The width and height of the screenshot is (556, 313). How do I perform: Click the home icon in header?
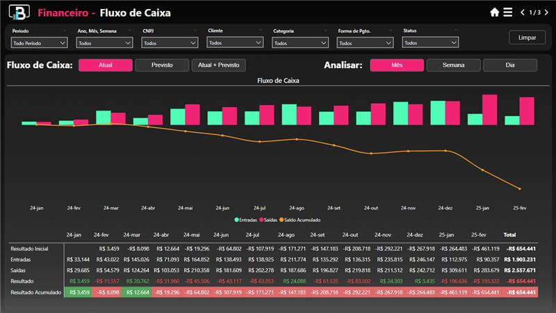495,13
